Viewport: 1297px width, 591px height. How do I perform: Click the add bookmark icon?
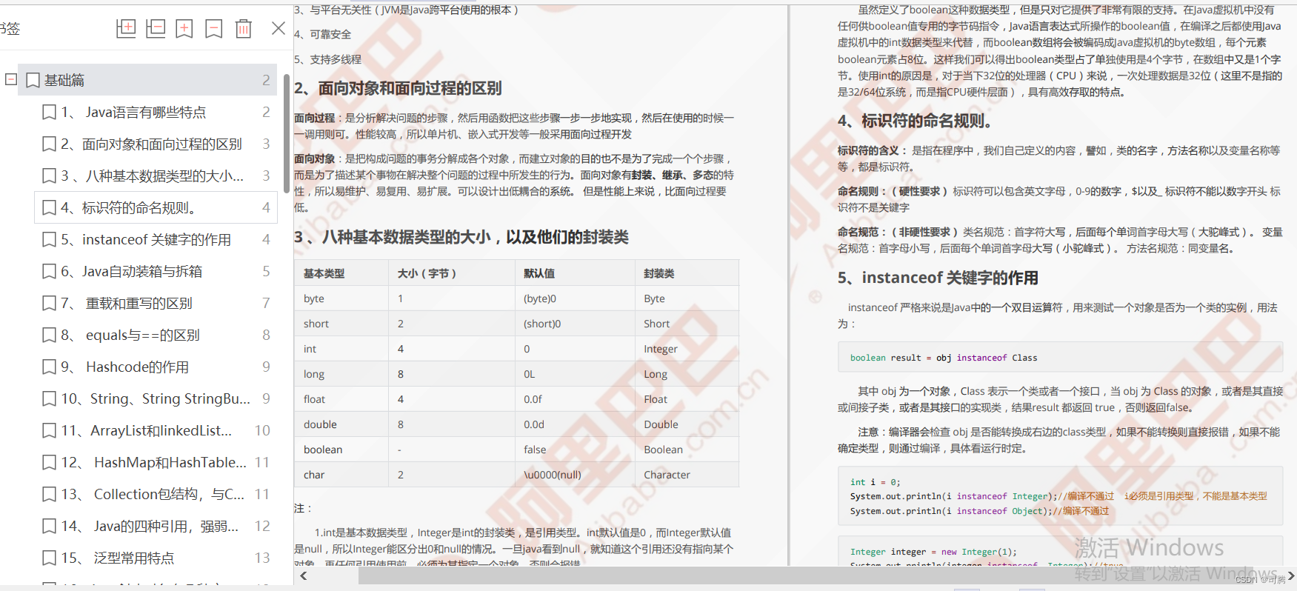pos(184,28)
